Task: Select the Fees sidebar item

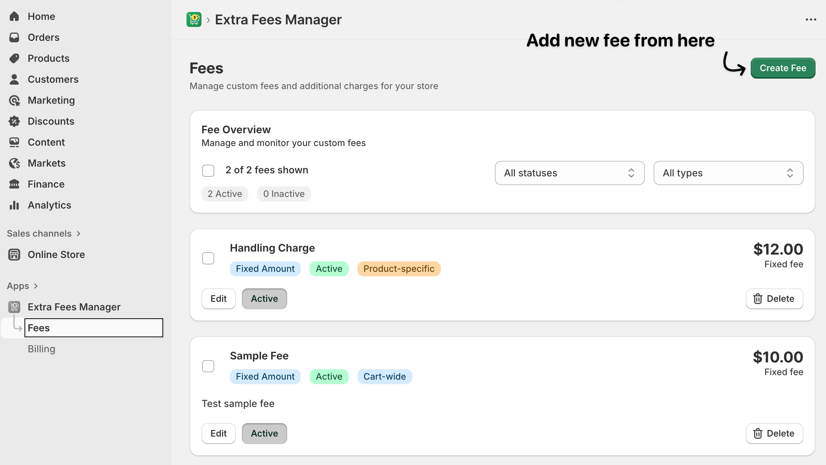Action: [94, 328]
